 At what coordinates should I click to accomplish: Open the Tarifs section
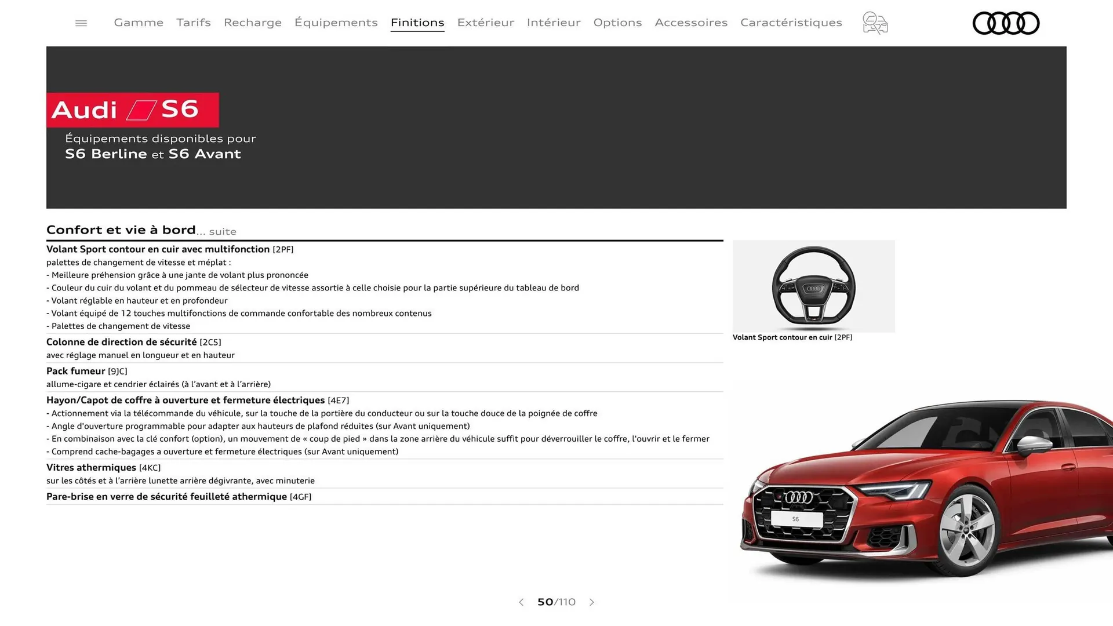(x=193, y=23)
